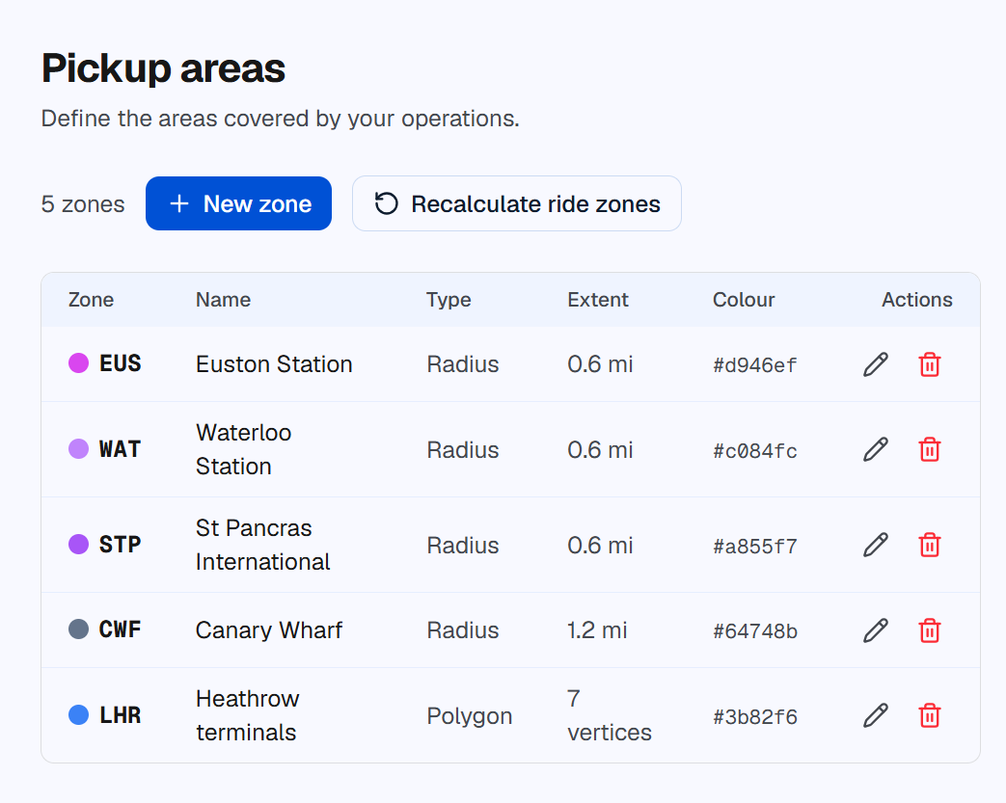Delete the Euston Station zone
1006x803 pixels.
point(930,364)
